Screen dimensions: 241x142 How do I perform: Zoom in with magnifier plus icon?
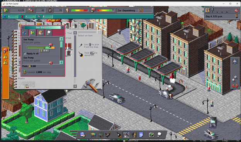tap(236, 77)
